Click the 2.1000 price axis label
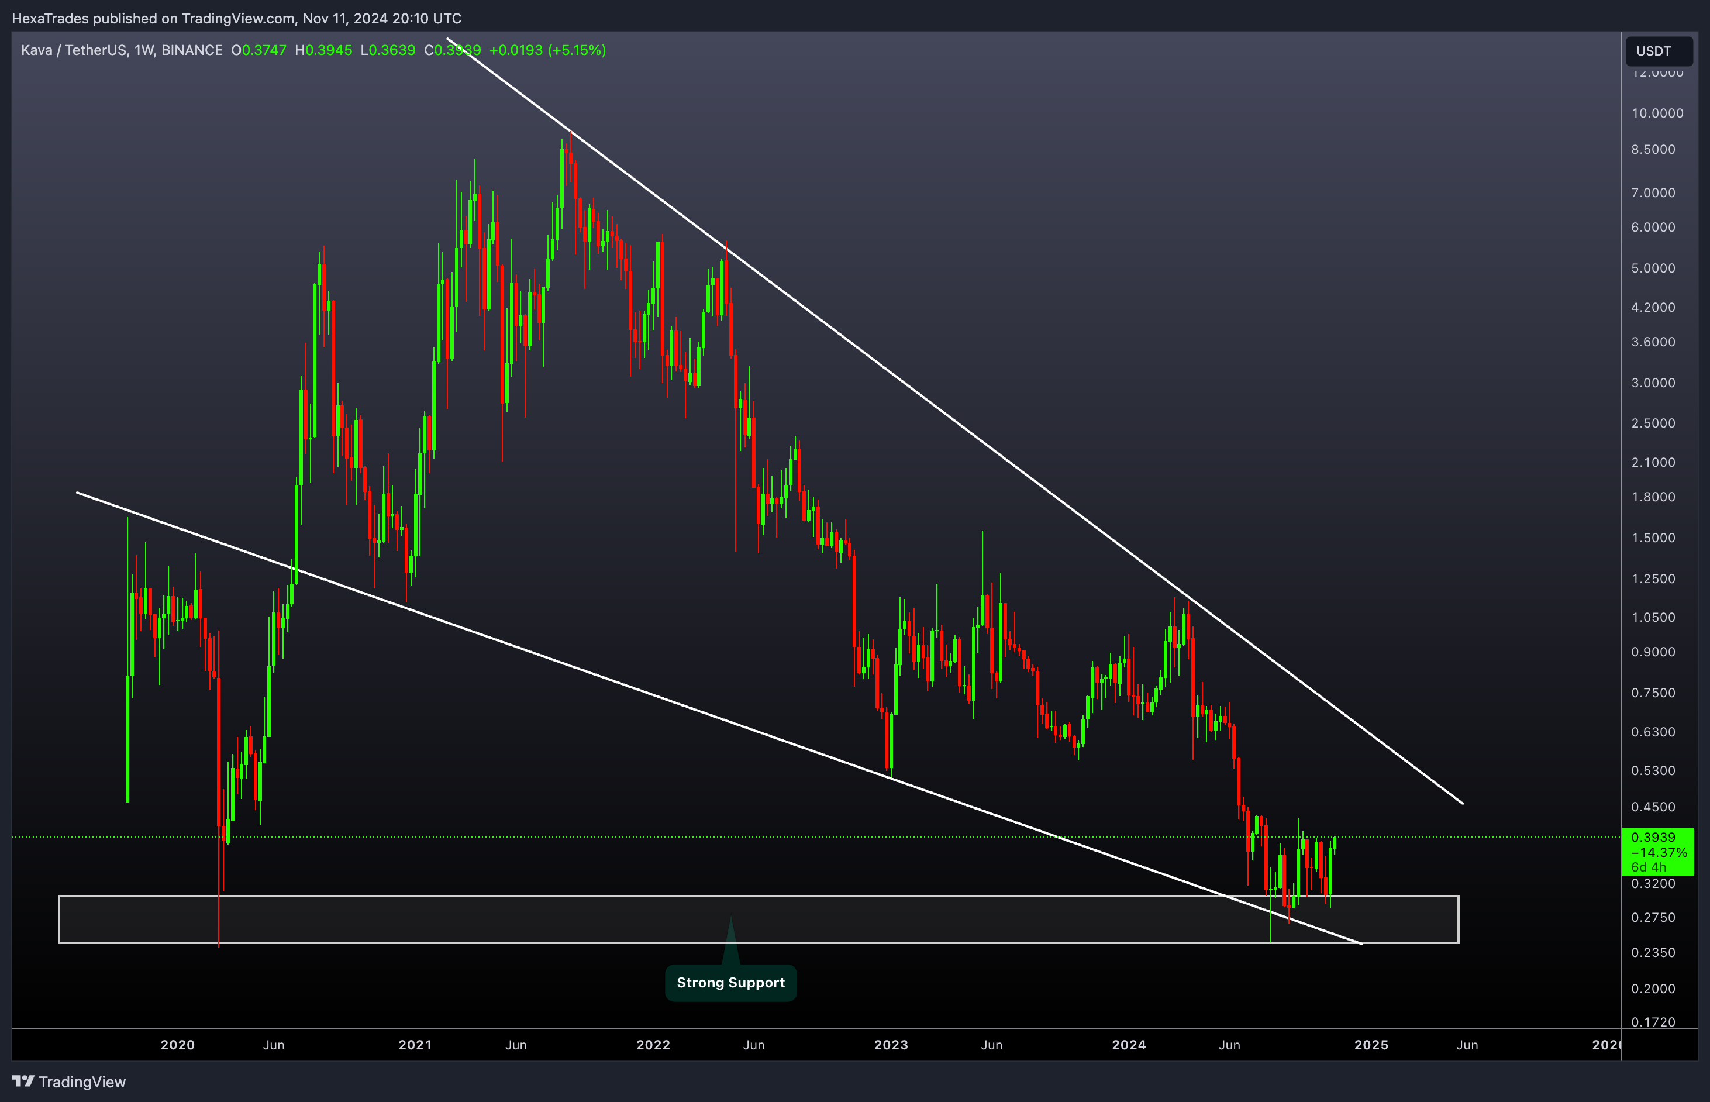Image resolution: width=1710 pixels, height=1102 pixels. pos(1653,462)
